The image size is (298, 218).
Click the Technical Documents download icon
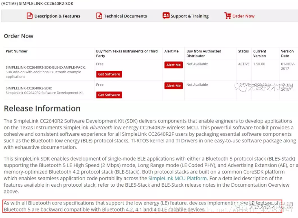99,16
